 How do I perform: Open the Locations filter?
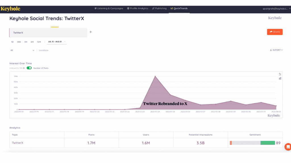click(x=43, y=50)
